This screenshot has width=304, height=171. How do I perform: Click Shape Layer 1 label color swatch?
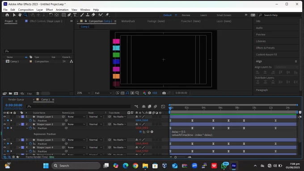23,117
